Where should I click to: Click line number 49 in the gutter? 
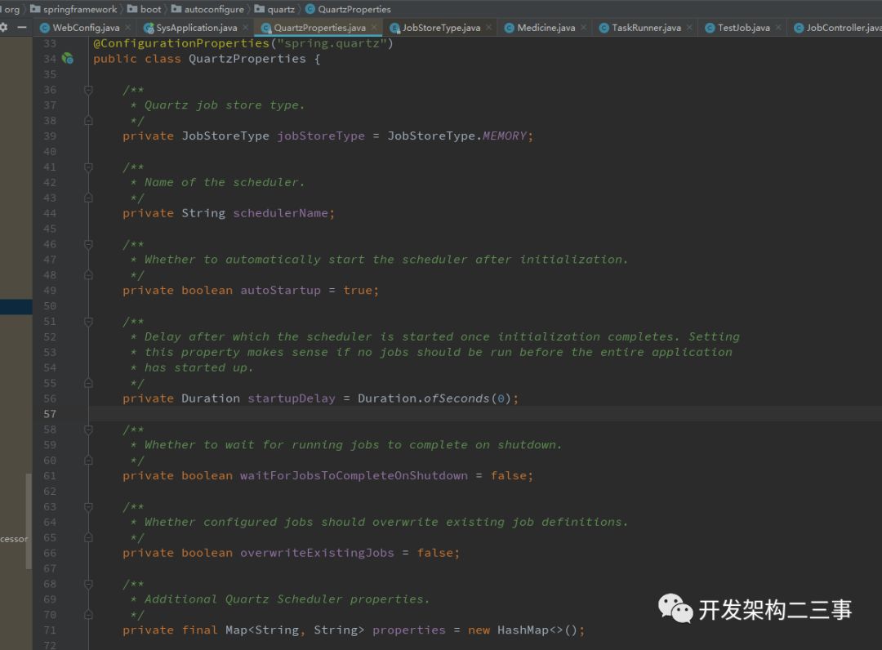(x=50, y=290)
